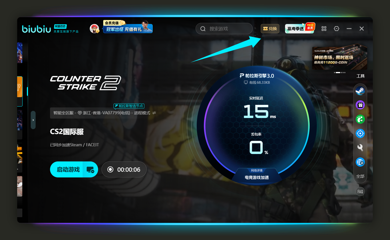Close the biubiu window

[x=362, y=29]
